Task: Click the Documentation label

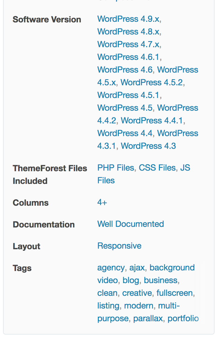Action: (x=44, y=225)
